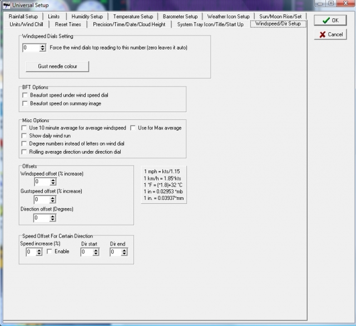356x326 pixels.
Task: Go to Sun/Moon Rise/Set tab
Action: click(x=280, y=17)
